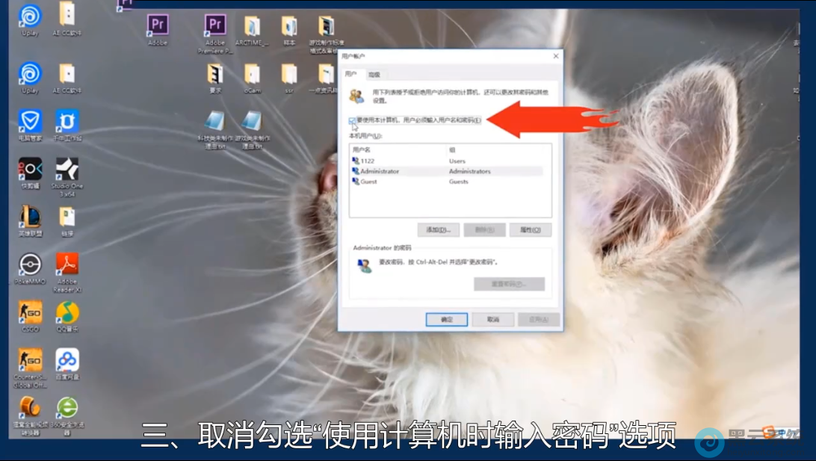Select the 用户 tab
Image resolution: width=816 pixels, height=461 pixels.
point(350,75)
